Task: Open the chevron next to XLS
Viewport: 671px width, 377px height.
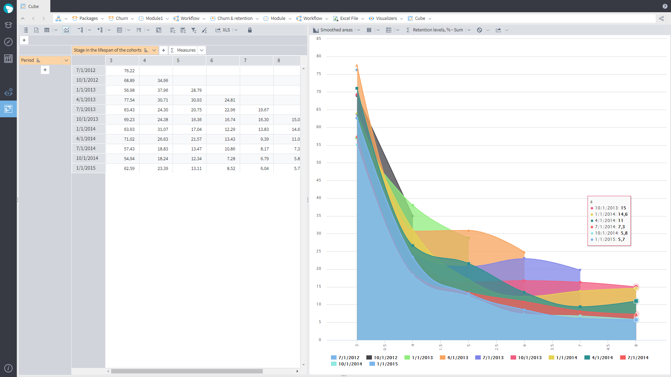Action: pyautogui.click(x=236, y=30)
